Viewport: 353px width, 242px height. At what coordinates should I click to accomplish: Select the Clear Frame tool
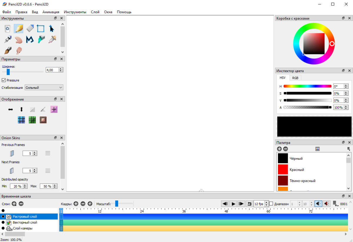click(8, 29)
